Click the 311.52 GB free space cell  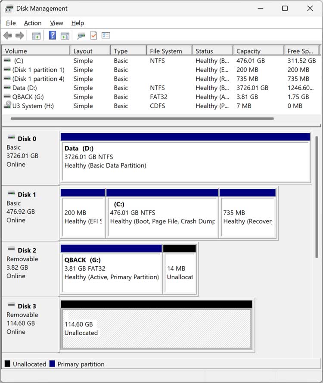(301, 61)
